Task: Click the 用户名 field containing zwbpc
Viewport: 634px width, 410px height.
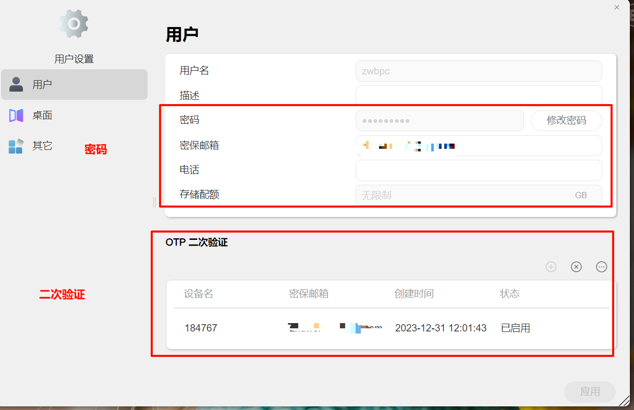Action: pos(478,71)
